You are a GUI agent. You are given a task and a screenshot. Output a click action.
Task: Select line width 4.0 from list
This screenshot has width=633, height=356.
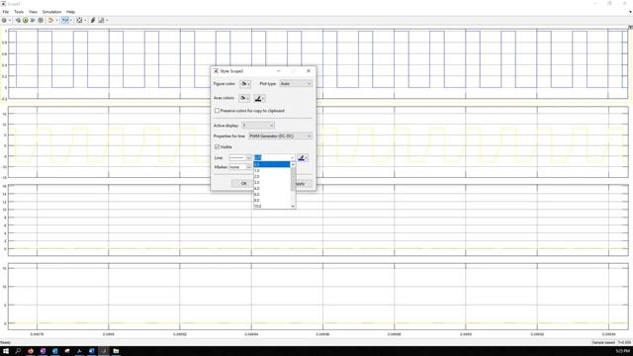click(272, 189)
